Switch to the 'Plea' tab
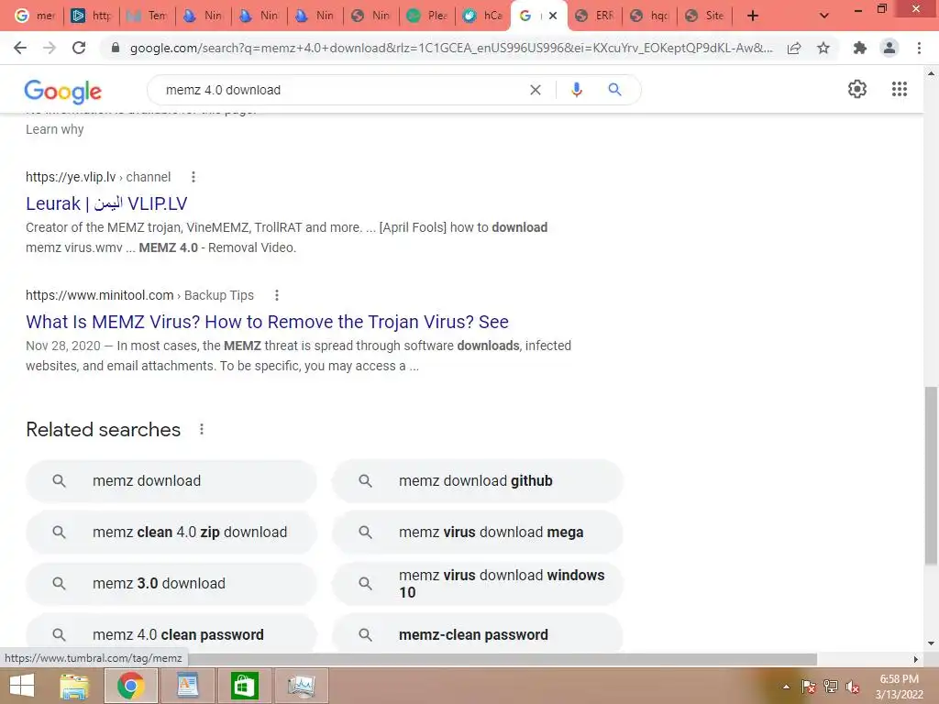 427,16
